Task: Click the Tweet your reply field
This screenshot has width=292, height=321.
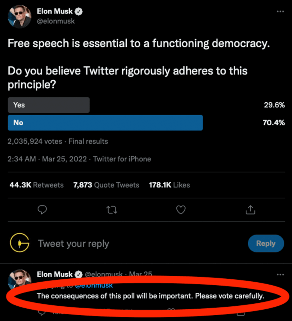Action: pyautogui.click(x=74, y=243)
